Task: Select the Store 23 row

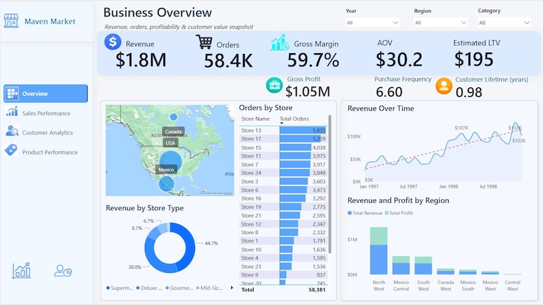Action: 283,267
